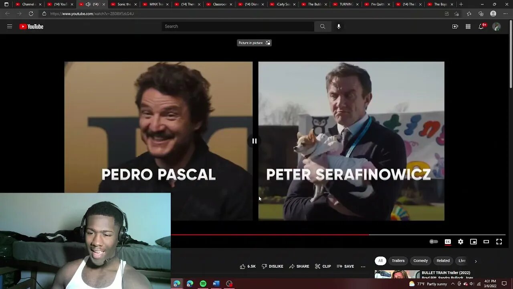The image size is (513, 289).
Task: Open the Create video camera icon
Action: tap(455, 26)
